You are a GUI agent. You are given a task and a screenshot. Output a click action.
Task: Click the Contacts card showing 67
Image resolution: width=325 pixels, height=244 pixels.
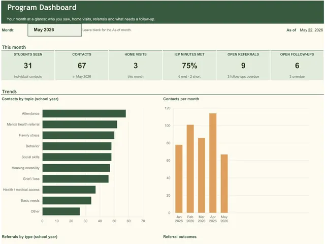[82, 65]
